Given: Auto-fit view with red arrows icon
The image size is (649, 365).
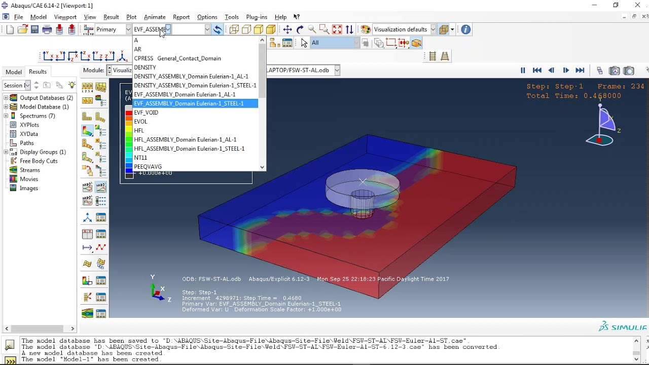Looking at the screenshot, I should click(x=337, y=30).
